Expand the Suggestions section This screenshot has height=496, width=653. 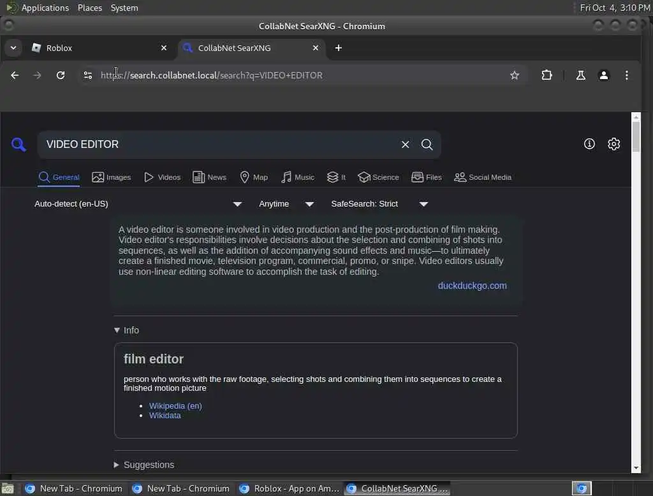coord(144,465)
